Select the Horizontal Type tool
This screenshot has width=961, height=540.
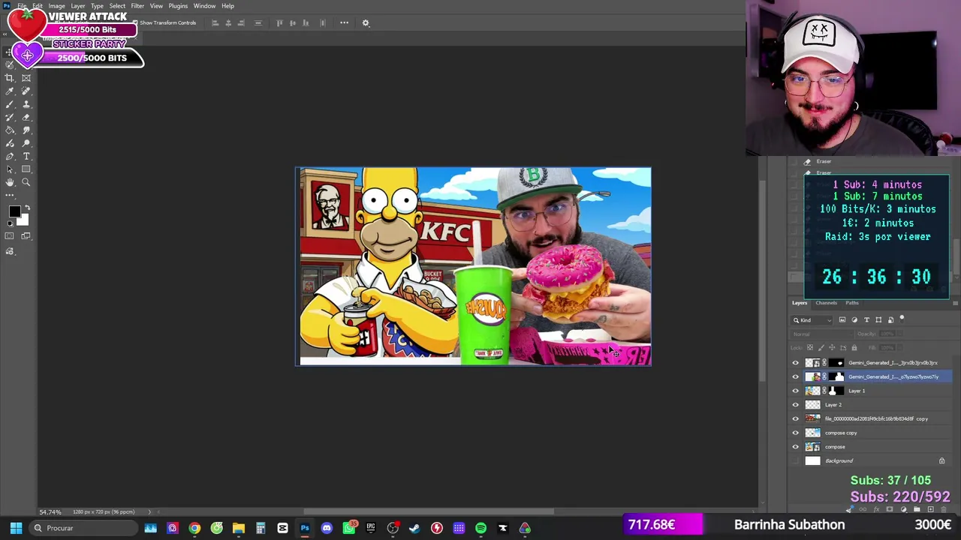pos(26,157)
